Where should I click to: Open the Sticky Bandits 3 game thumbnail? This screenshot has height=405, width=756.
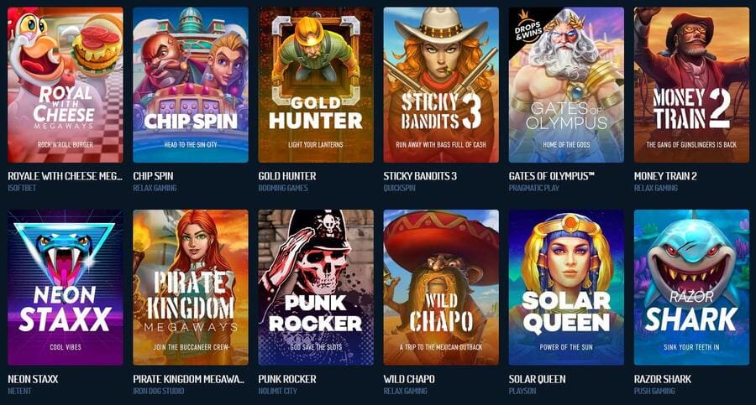[x=441, y=85]
